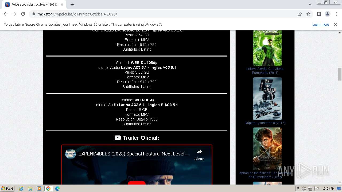This screenshot has height=192, width=342.
Task: Open the Chrome profile menu
Action: (327, 14)
